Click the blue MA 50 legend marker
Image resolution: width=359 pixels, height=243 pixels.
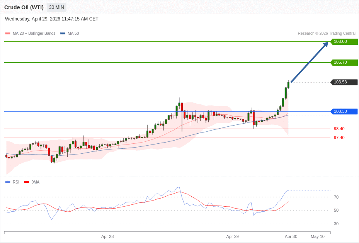click(63, 34)
